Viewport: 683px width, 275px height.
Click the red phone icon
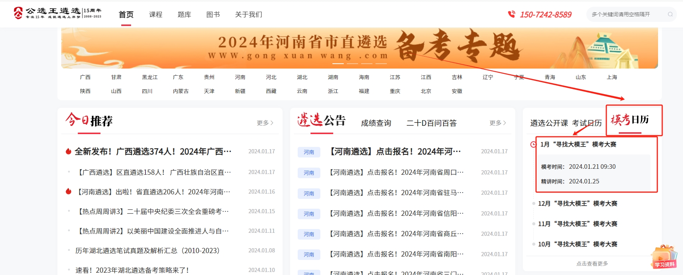tap(511, 14)
